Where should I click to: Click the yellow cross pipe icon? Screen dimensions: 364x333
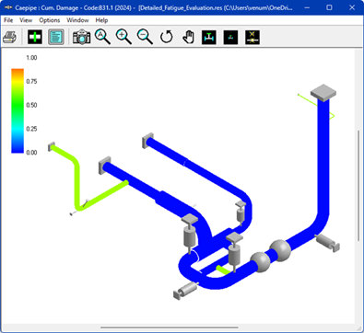pyautogui.click(x=252, y=37)
